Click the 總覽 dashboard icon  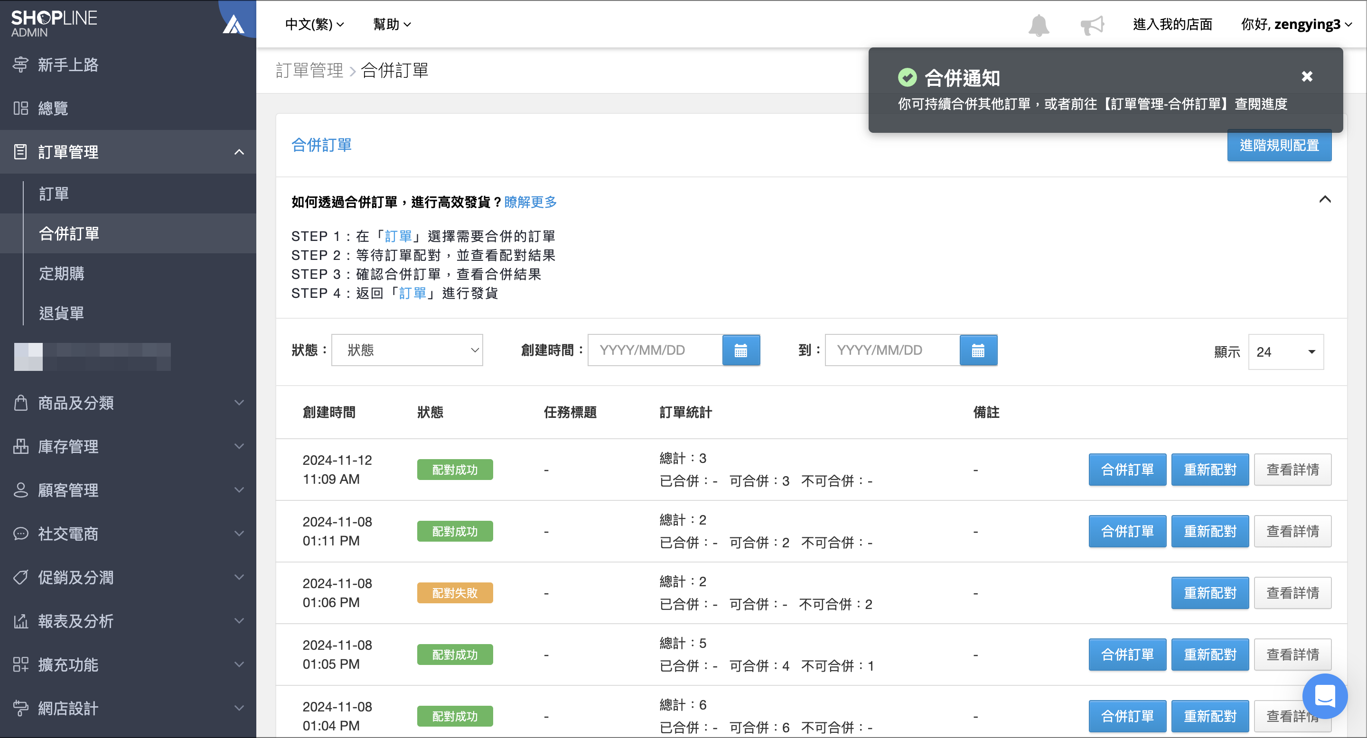click(21, 108)
